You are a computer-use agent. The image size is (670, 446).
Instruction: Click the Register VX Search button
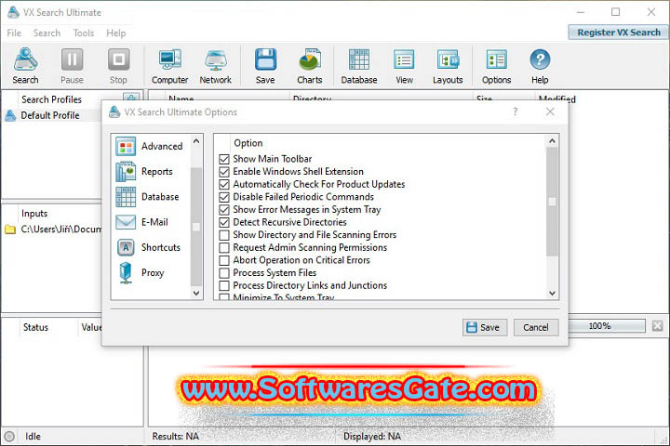click(x=618, y=33)
